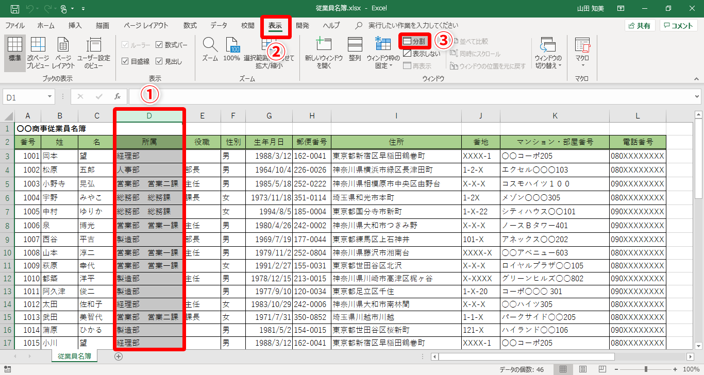Click the 電話番号 header cell
704x375 pixels.
click(638, 142)
